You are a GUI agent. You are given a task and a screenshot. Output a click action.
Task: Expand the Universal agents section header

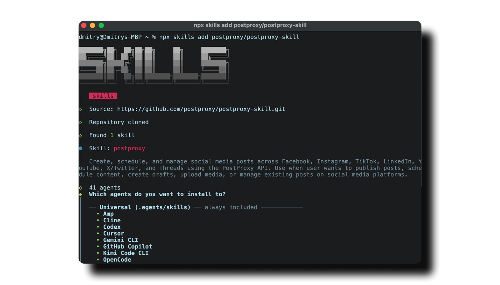(x=145, y=207)
